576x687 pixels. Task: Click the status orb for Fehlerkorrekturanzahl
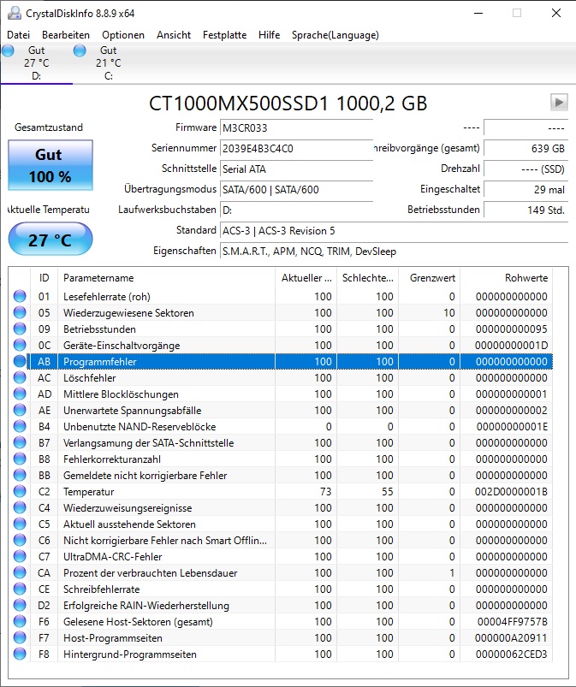coord(20,459)
